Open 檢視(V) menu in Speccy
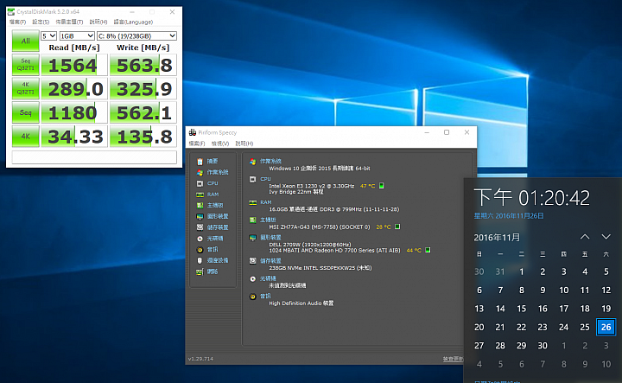Viewport: 622px width, 383px height. [220, 144]
